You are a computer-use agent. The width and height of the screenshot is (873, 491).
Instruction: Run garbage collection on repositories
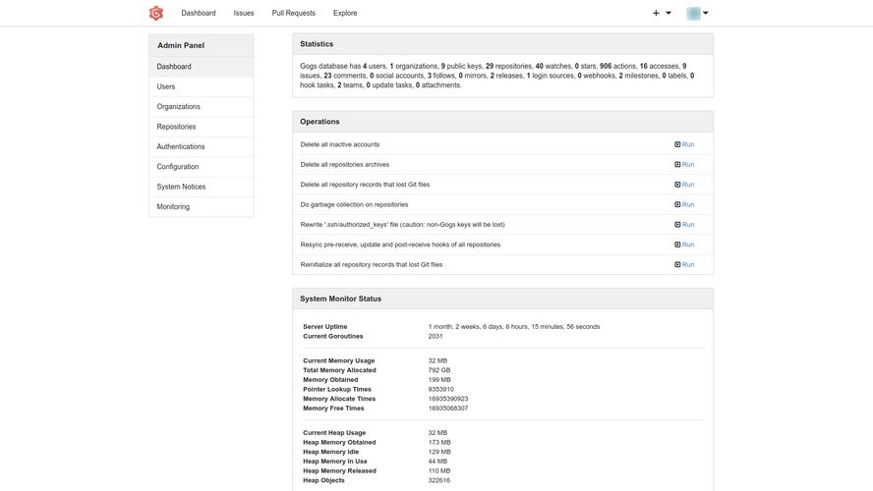pos(684,204)
